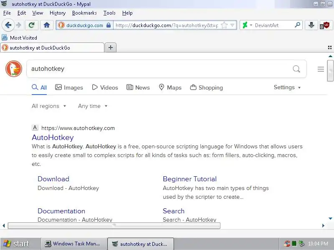Click the horizontal scrollbar left arrow
The image size is (334, 250).
[4, 225]
